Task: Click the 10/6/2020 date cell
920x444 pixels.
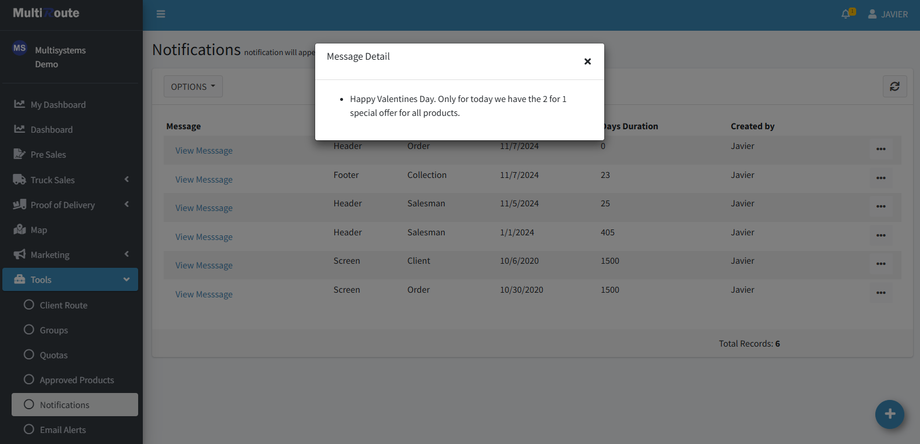Action: [519, 261]
